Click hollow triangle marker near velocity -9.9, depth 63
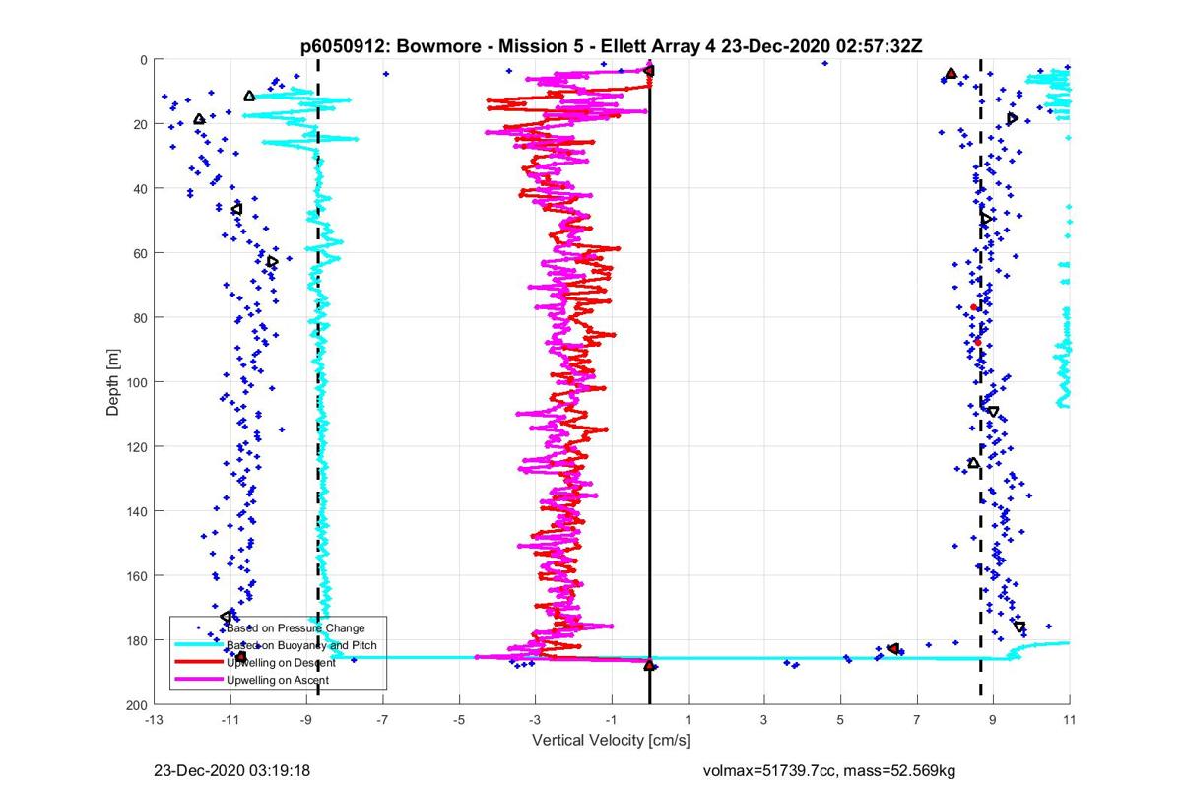The image size is (1182, 792). click(272, 261)
